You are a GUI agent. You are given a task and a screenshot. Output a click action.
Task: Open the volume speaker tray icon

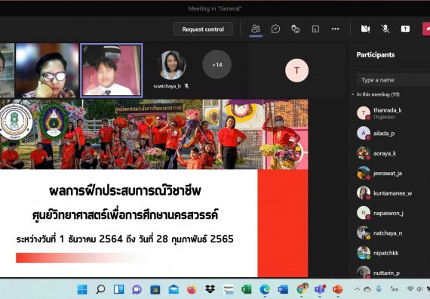(x=419, y=289)
